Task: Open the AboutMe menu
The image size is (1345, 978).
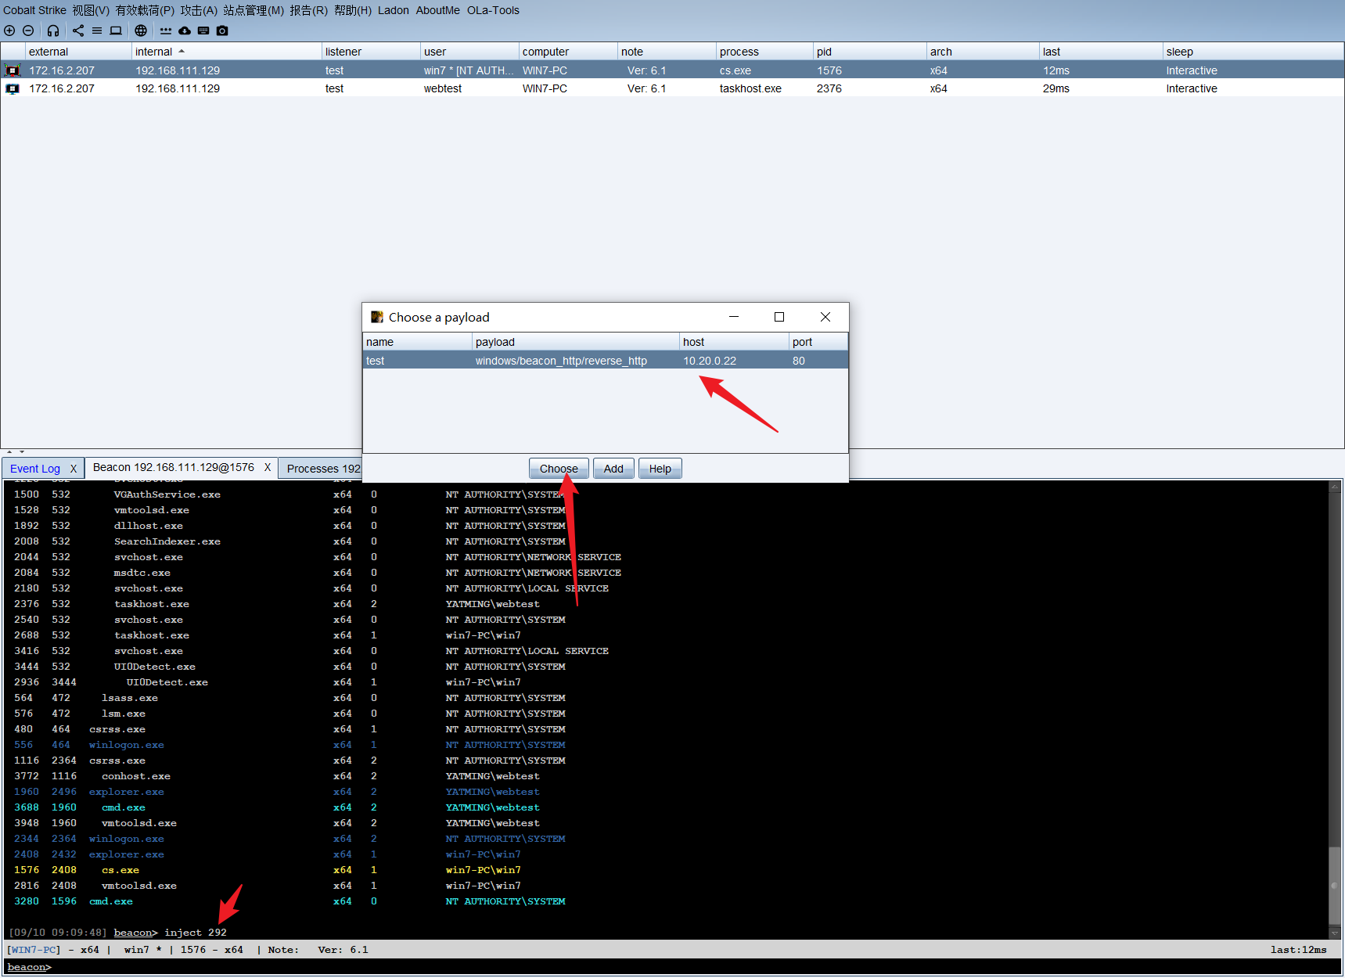Action: pos(438,10)
